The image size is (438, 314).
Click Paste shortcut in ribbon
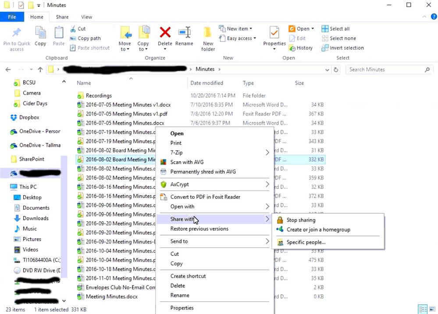[90, 48]
